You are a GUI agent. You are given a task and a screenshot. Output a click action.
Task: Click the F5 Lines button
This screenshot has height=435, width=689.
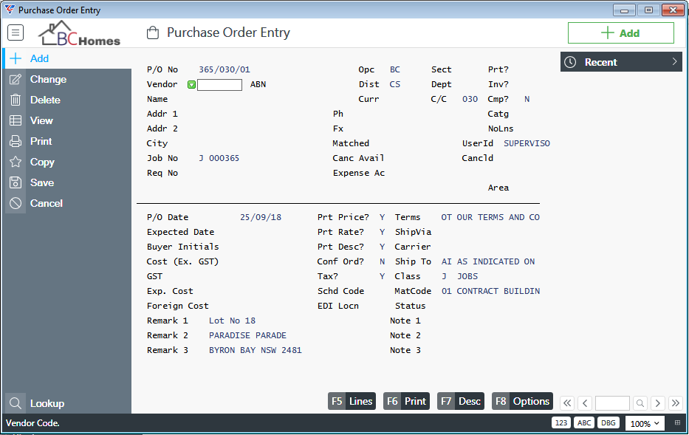(352, 401)
